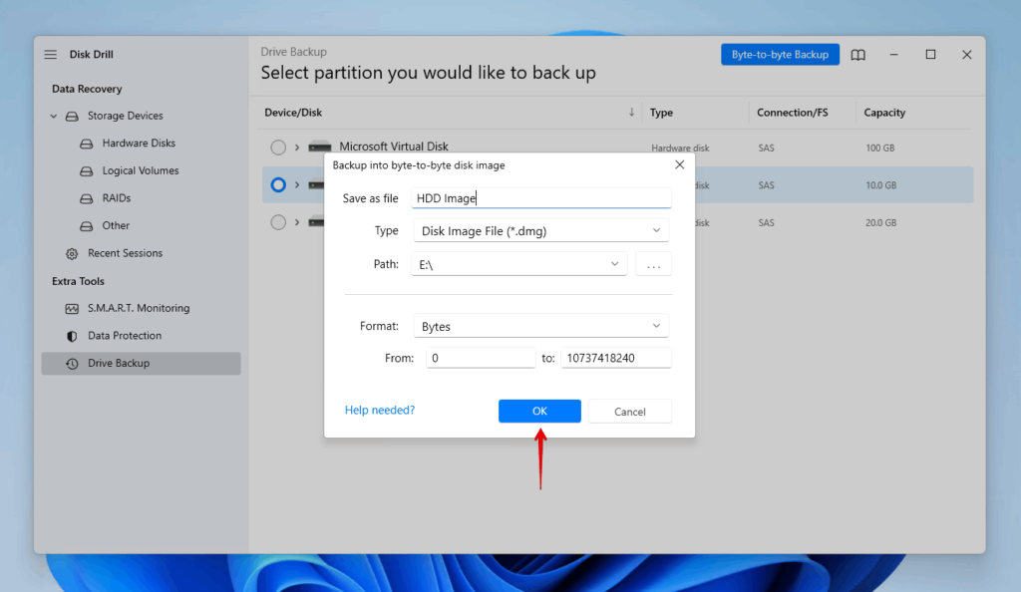
Task: Click the Logical Volumes disk icon
Action: (88, 170)
